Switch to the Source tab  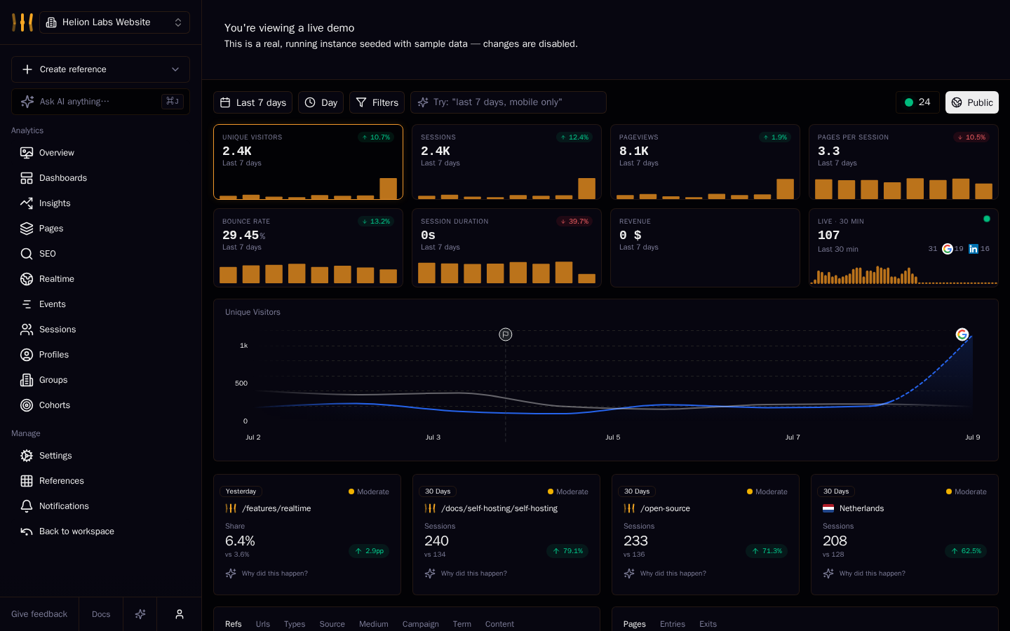[x=332, y=624]
